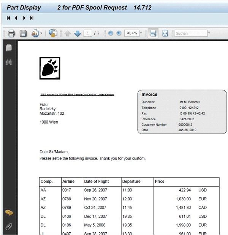This screenshot has width=228, height=235.
Task: Expand the dropdown arrow beside the email icon
Action: click(x=41, y=34)
